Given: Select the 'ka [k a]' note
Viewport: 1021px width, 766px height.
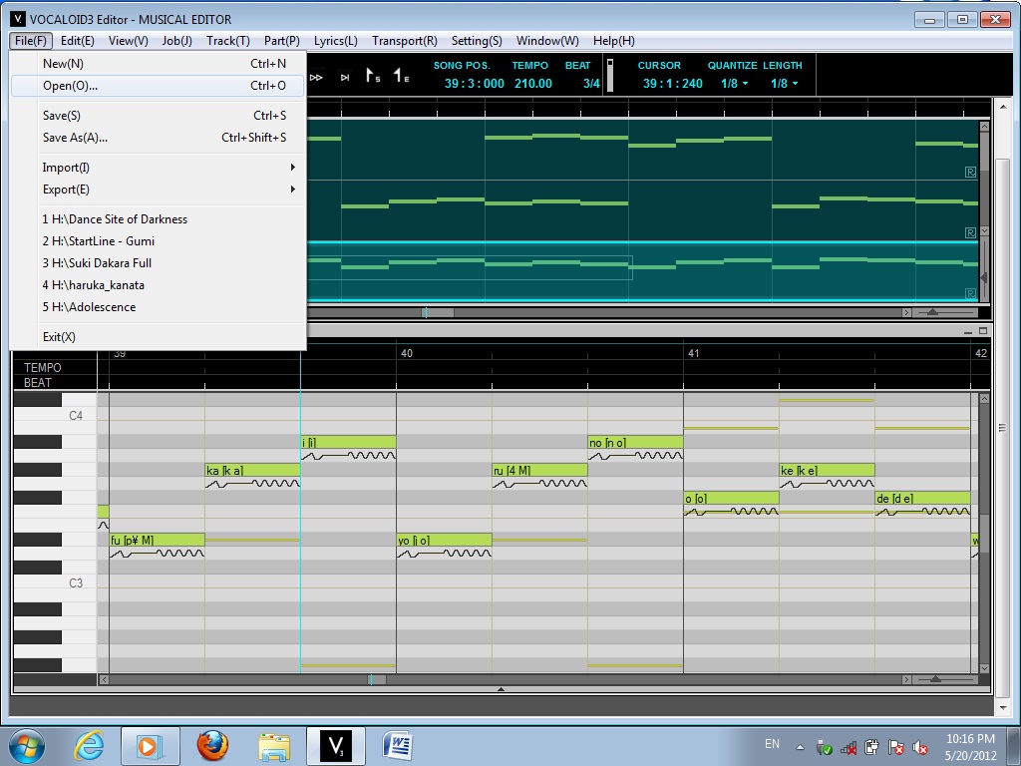Looking at the screenshot, I should click(252, 471).
